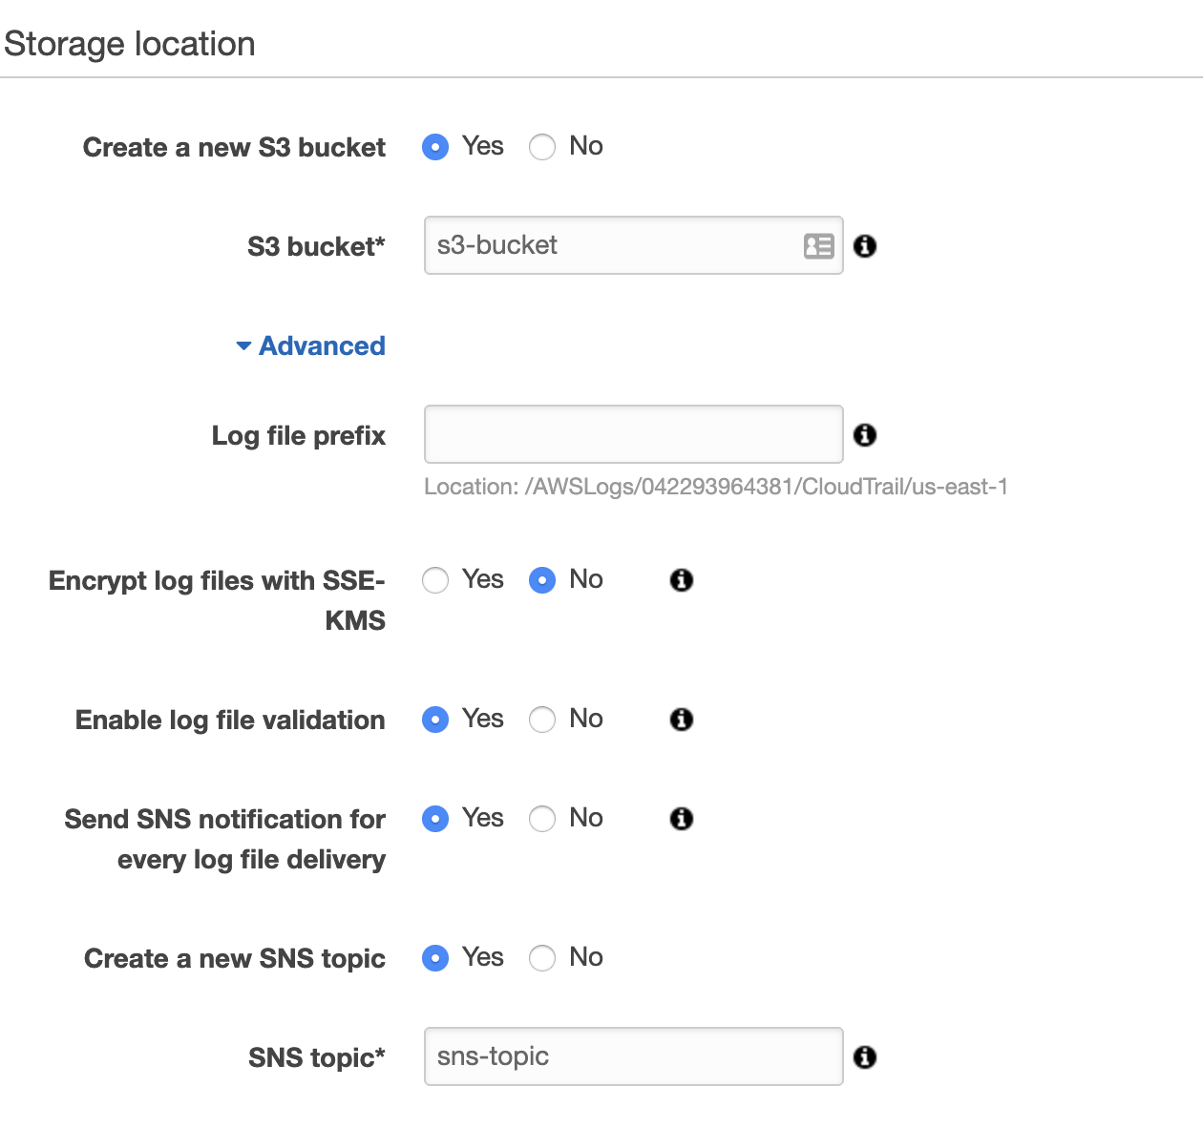
Task: Select Yes for Create a new S3 bucket
Action: point(435,148)
